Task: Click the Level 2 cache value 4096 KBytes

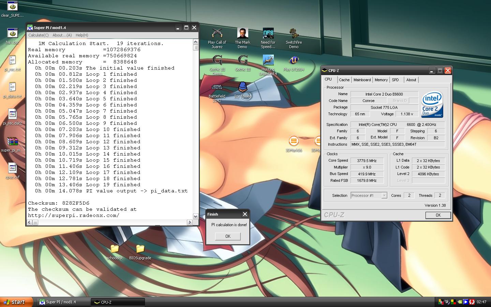Action: click(x=428, y=174)
